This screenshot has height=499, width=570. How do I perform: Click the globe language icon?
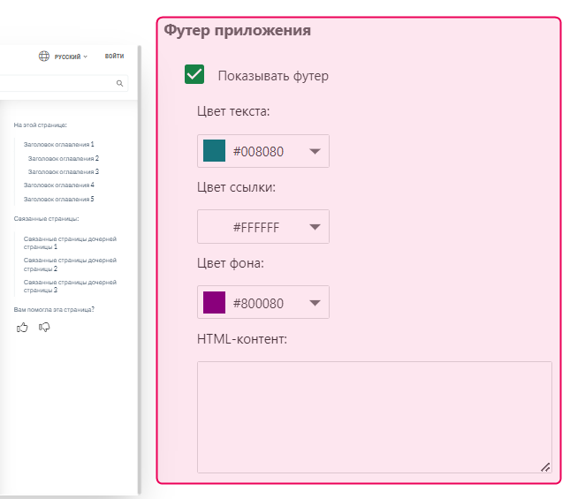(44, 57)
